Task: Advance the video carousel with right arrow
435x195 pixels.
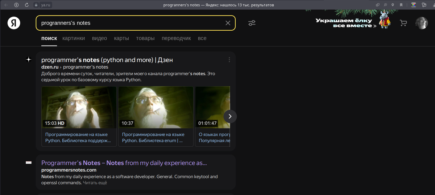Action: pyautogui.click(x=230, y=116)
